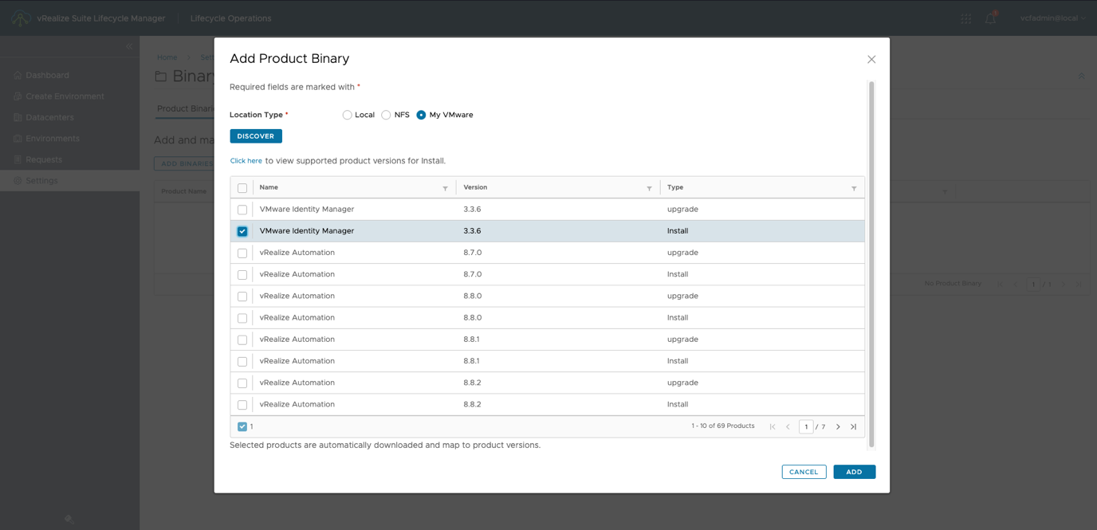Screen dimensions: 1097x530
Task: Toggle the selected-count checkbox in table footer
Action: click(242, 426)
